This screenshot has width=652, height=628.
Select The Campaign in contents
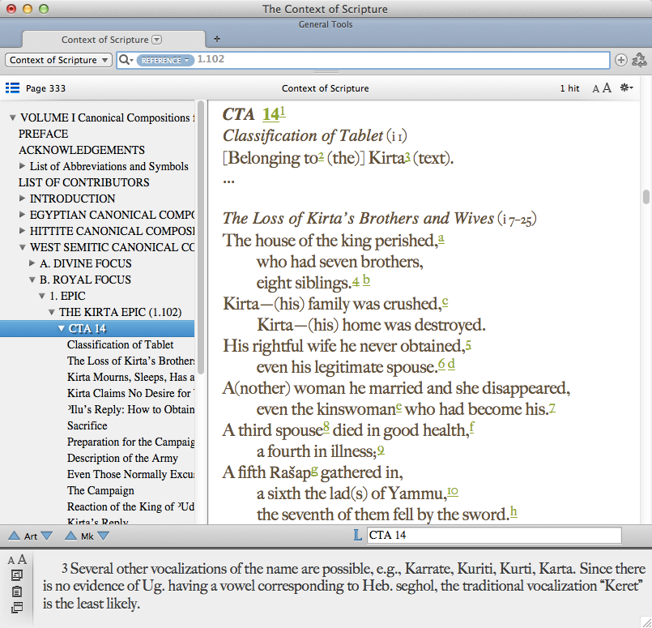pos(100,490)
